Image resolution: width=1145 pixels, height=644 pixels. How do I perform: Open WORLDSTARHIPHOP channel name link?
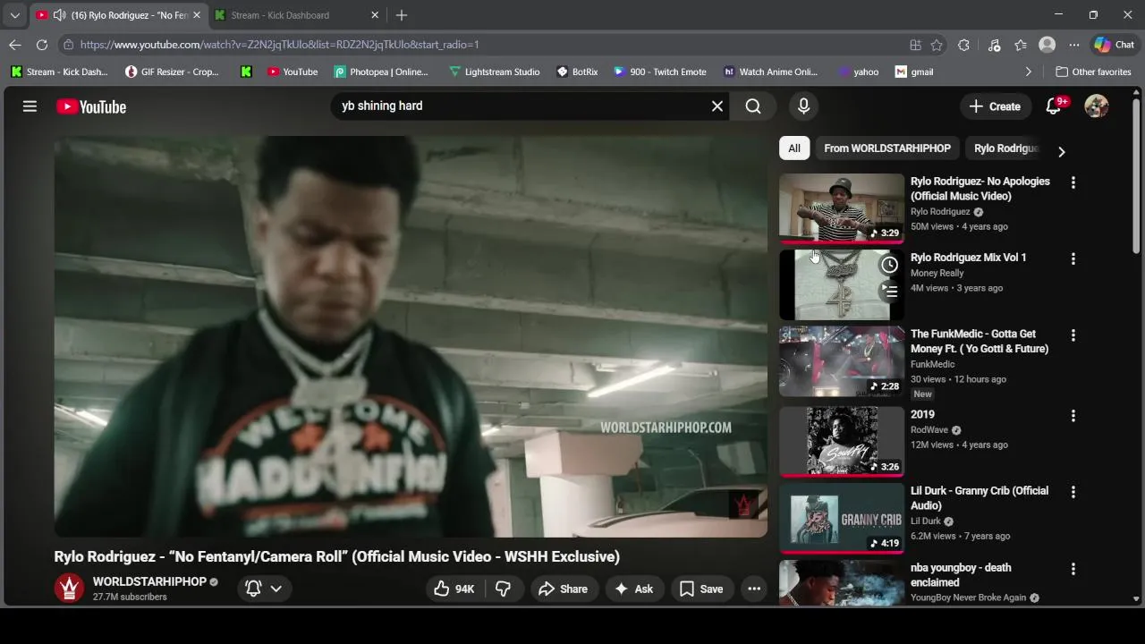(x=149, y=581)
